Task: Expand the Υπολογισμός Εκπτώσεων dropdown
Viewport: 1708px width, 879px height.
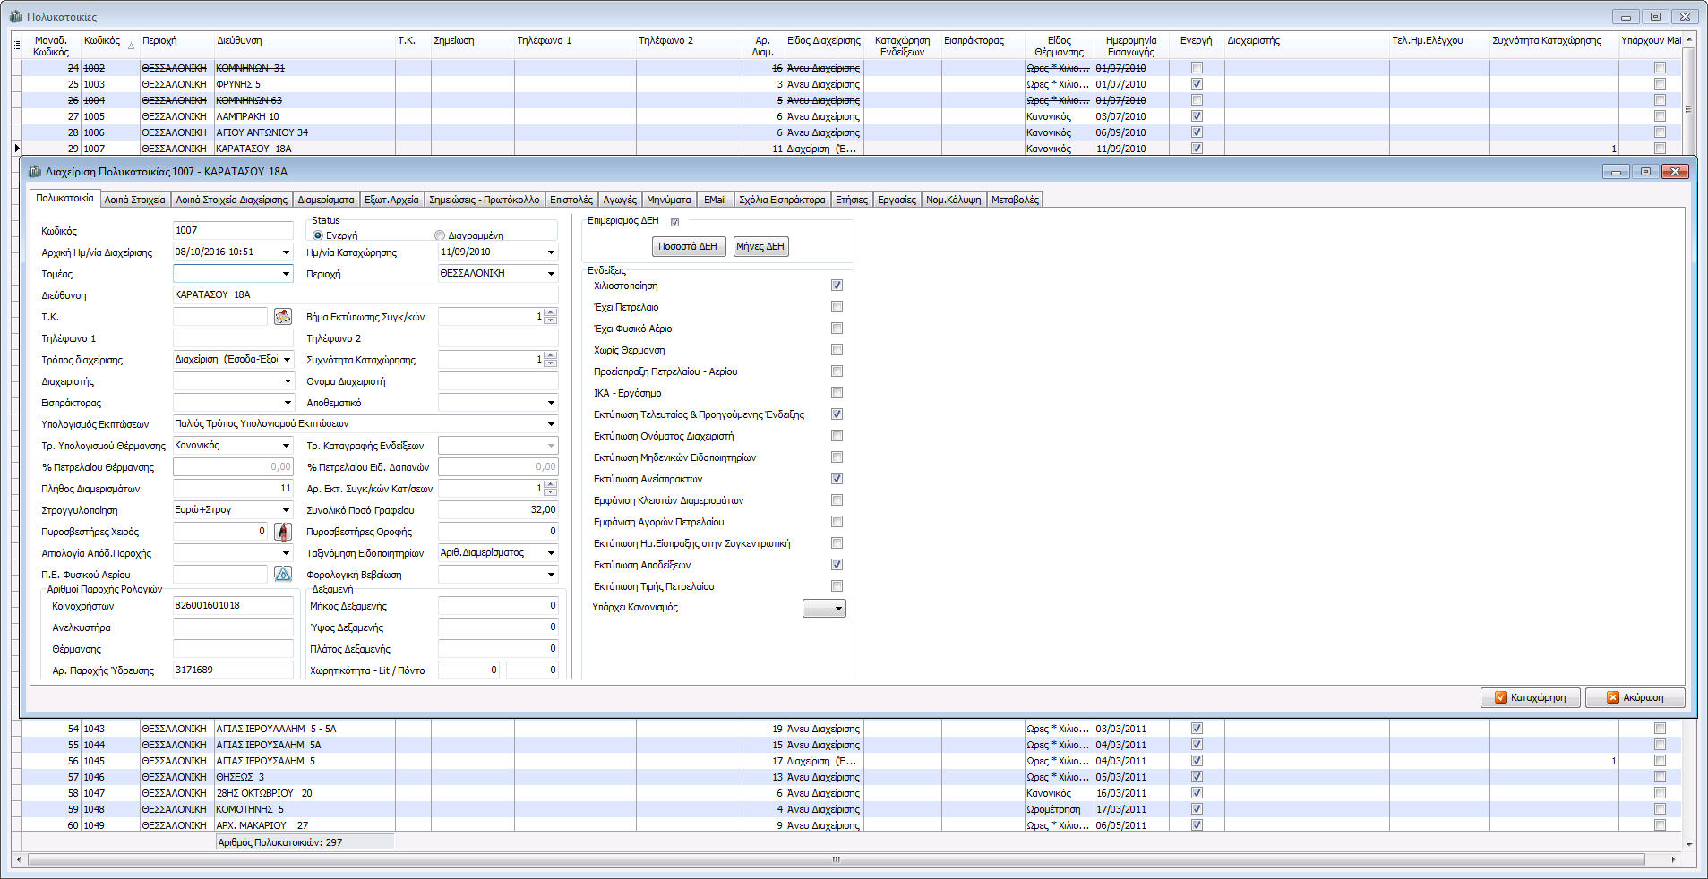Action: point(551,424)
